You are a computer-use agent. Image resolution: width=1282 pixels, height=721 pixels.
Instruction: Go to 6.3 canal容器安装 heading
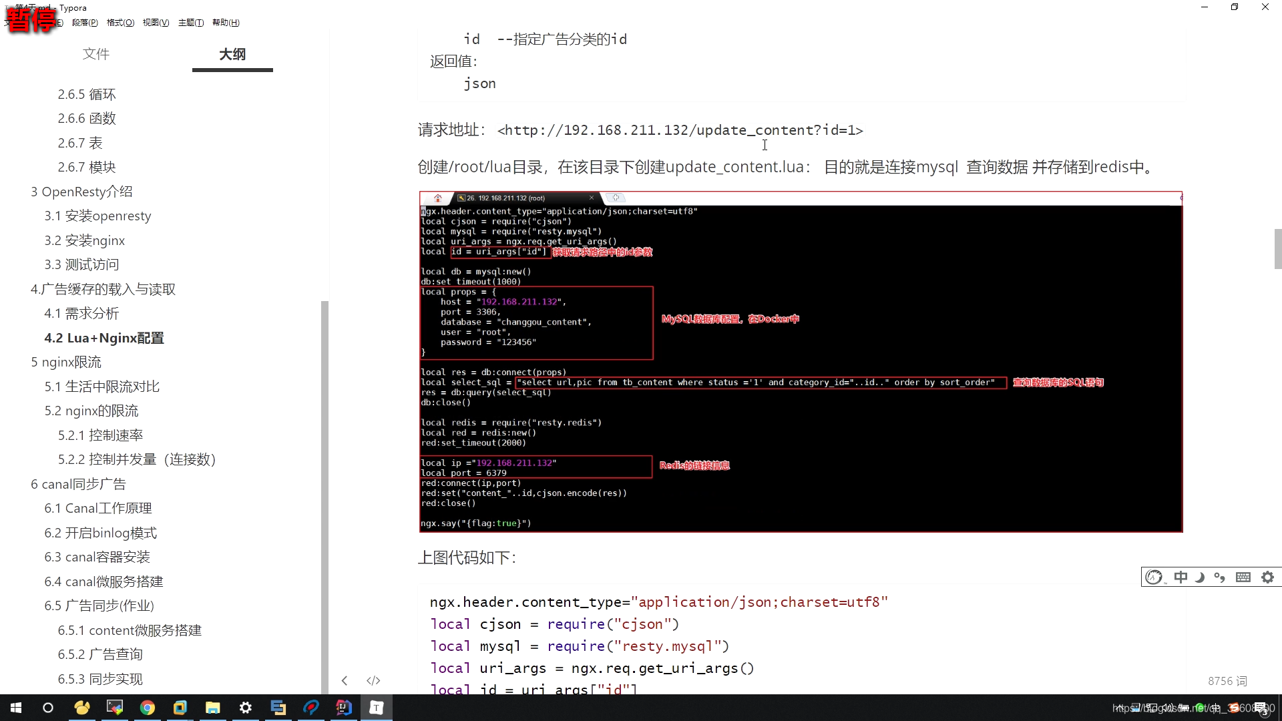tap(97, 557)
